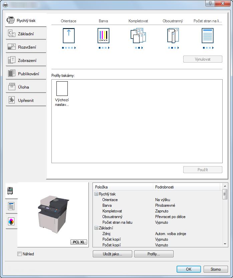233x278 pixels.
Task: Open the Upřesnit tab
Action: point(26,100)
